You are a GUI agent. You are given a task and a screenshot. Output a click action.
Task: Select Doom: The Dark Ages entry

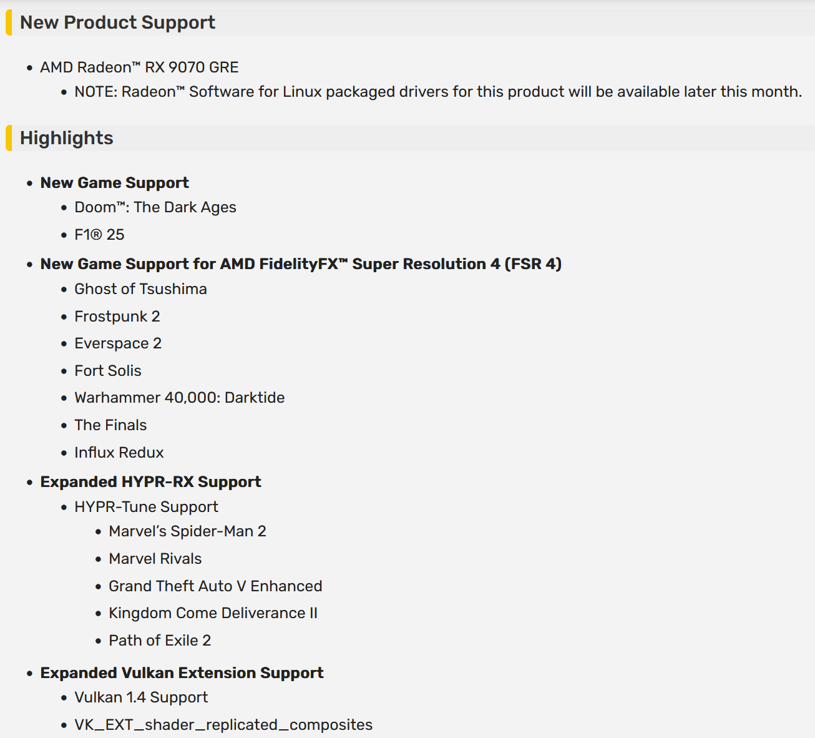pyautogui.click(x=155, y=207)
